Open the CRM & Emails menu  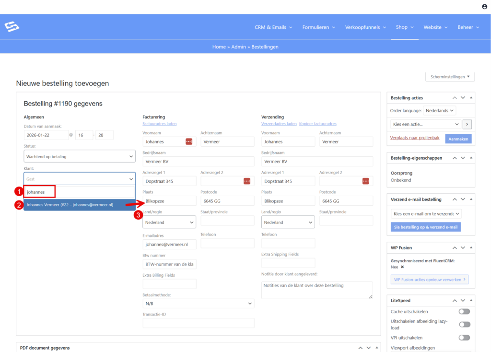(273, 27)
